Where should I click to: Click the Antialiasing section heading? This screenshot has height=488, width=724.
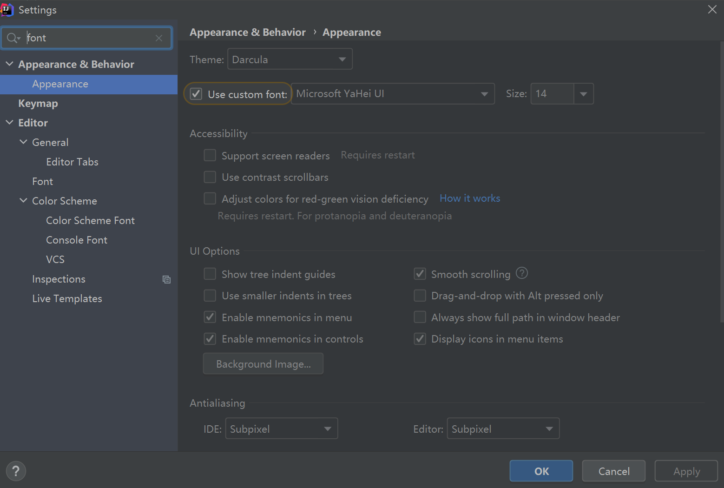[x=217, y=403]
